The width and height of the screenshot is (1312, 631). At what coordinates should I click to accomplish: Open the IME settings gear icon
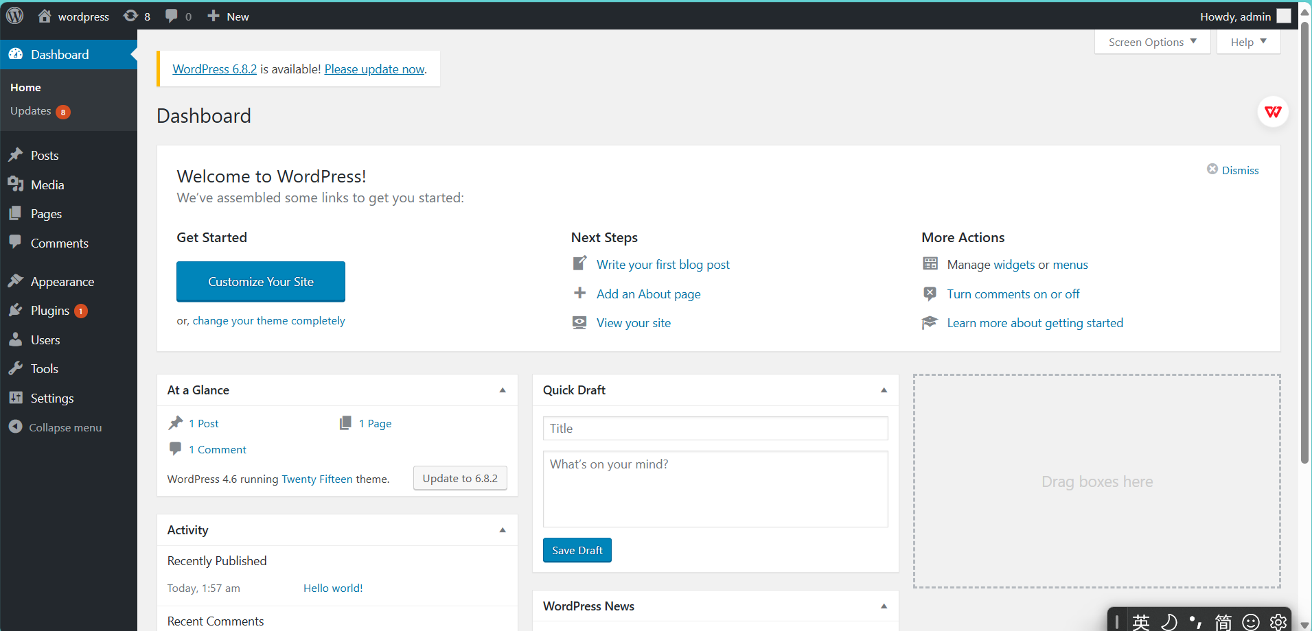coord(1278,621)
